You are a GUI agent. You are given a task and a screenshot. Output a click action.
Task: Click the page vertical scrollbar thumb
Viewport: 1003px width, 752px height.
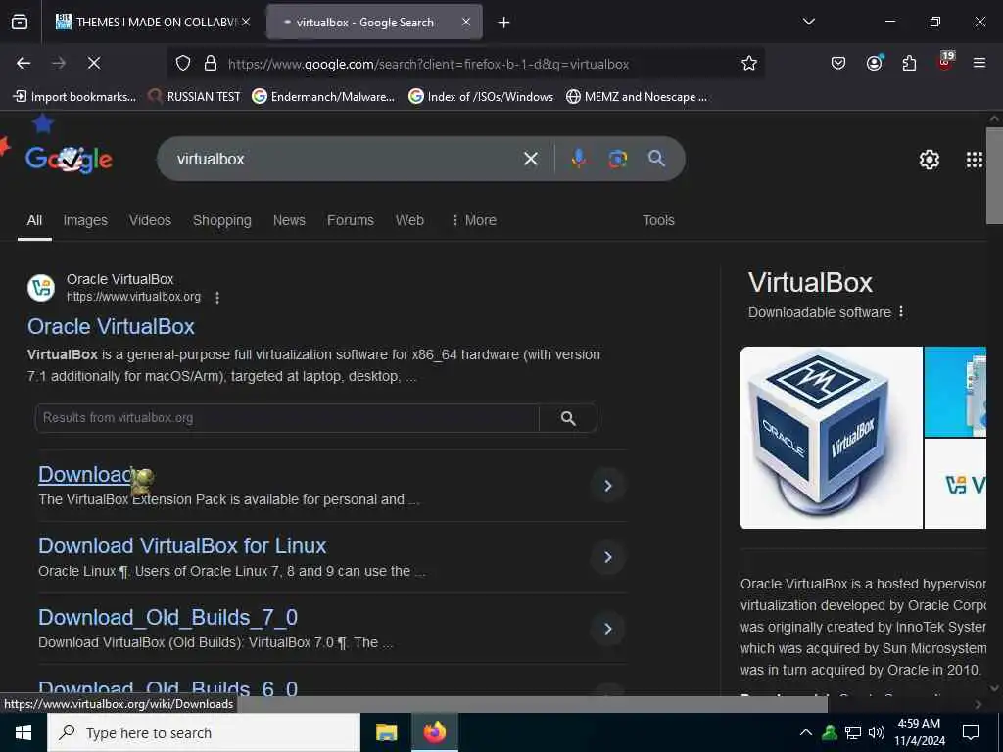pos(994,176)
